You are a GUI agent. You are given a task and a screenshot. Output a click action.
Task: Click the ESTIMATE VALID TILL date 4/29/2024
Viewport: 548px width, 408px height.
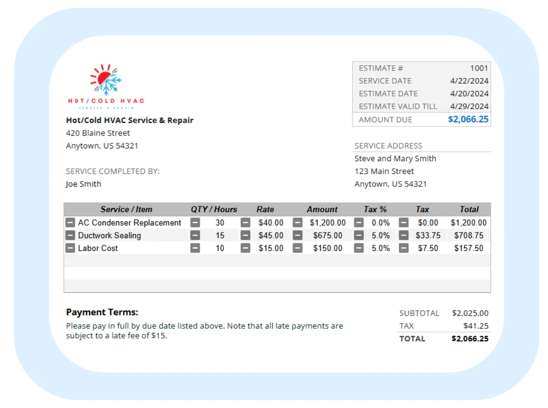point(469,106)
